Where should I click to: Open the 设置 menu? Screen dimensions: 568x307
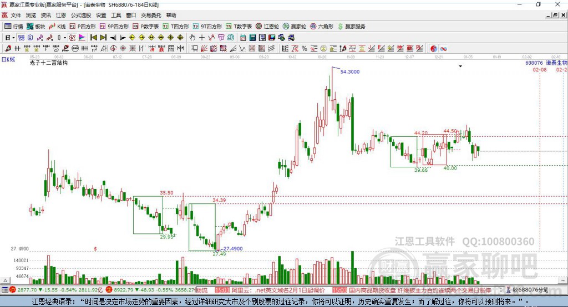[101, 15]
